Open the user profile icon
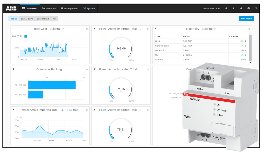The width and height of the screenshot is (264, 153). tap(241, 8)
